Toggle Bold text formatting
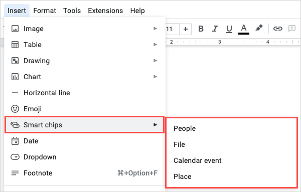This screenshot has height=192, width=301. click(201, 29)
